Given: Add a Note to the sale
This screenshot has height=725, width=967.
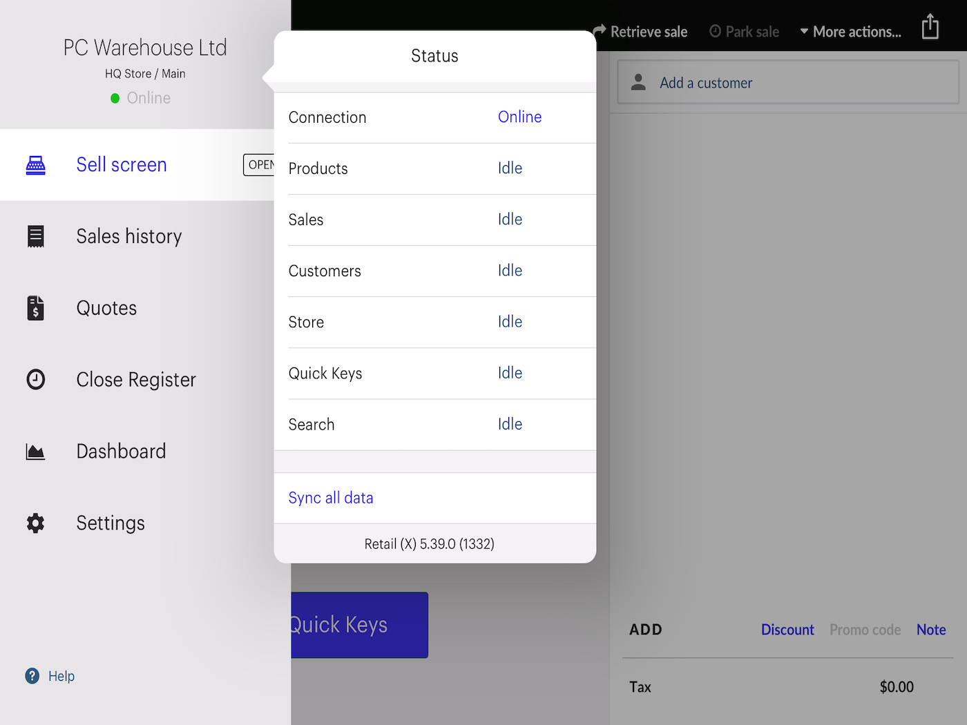Looking at the screenshot, I should coord(930,630).
